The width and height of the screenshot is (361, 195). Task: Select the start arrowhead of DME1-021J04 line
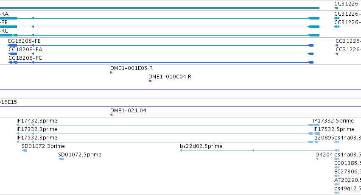tap(112, 115)
